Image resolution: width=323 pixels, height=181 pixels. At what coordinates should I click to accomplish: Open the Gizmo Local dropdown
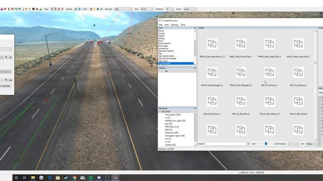point(190,9)
